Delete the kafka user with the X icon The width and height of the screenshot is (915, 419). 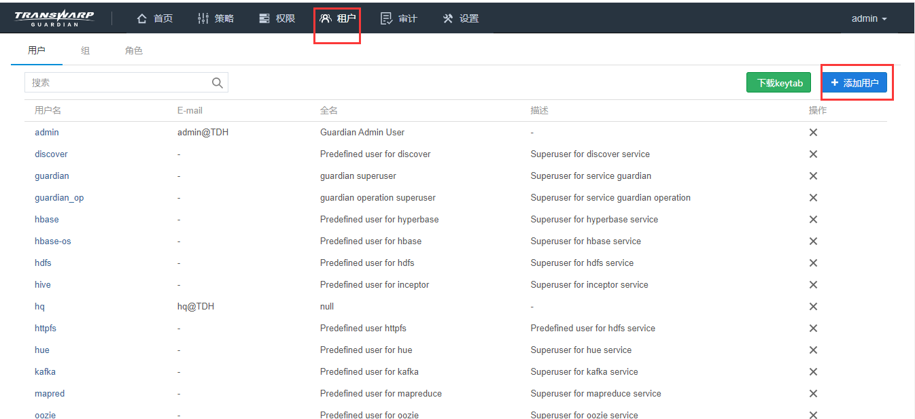813,371
